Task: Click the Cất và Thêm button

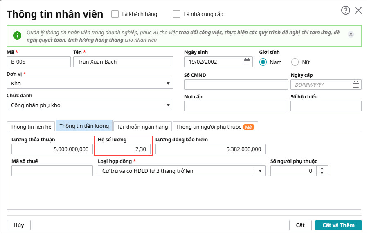Action: 338,225
